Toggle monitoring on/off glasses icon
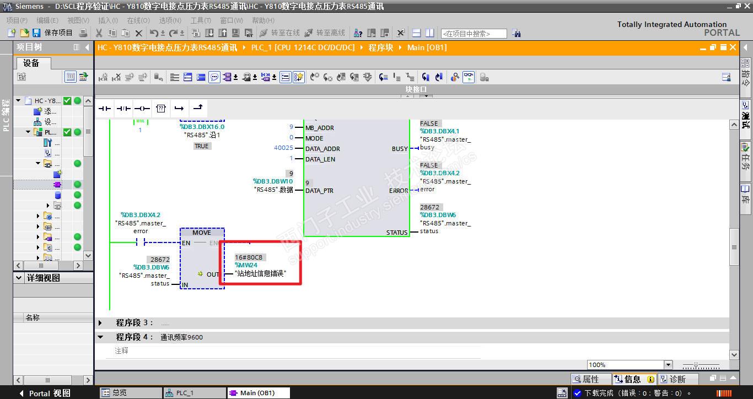This screenshot has height=399, width=753. tap(468, 77)
